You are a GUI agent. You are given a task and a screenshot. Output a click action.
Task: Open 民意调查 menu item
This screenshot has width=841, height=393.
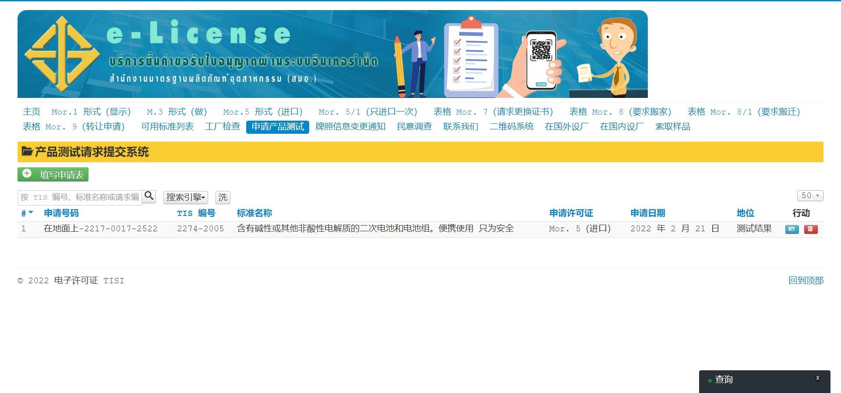414,127
